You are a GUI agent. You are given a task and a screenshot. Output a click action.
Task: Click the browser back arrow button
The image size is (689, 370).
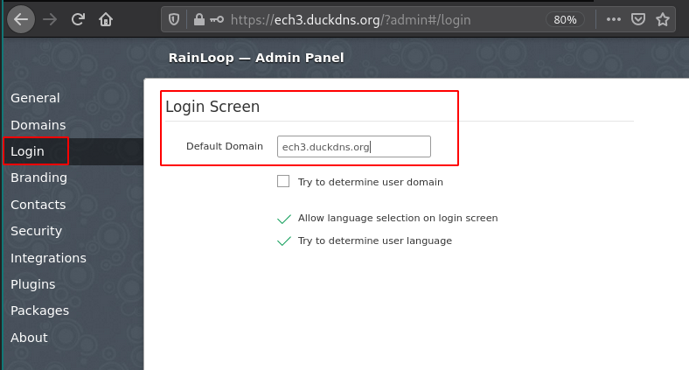click(x=21, y=19)
